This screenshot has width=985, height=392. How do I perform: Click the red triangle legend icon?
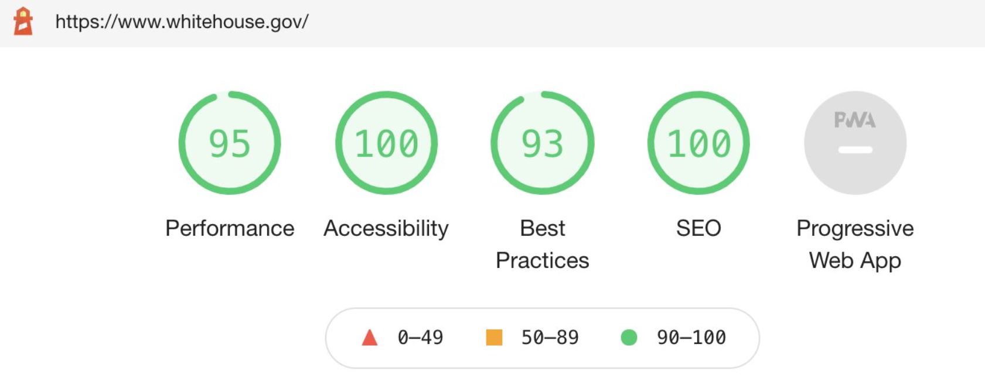(370, 338)
